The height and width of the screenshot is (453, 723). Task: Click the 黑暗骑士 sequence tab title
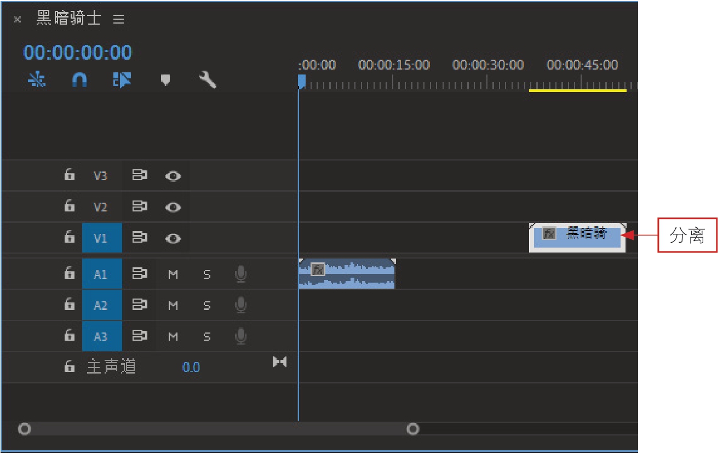68,19
